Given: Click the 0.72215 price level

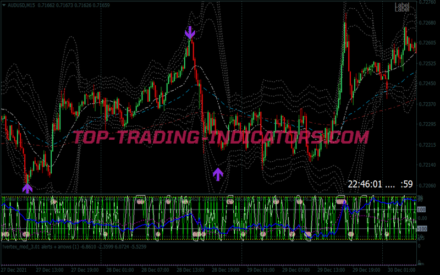Looking at the screenshot, I should 428,145.
